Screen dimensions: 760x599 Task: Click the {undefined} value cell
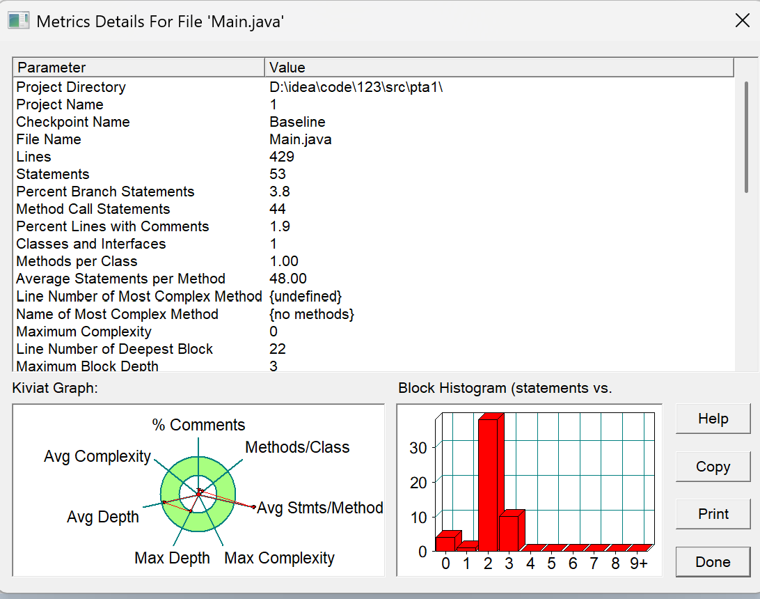306,296
